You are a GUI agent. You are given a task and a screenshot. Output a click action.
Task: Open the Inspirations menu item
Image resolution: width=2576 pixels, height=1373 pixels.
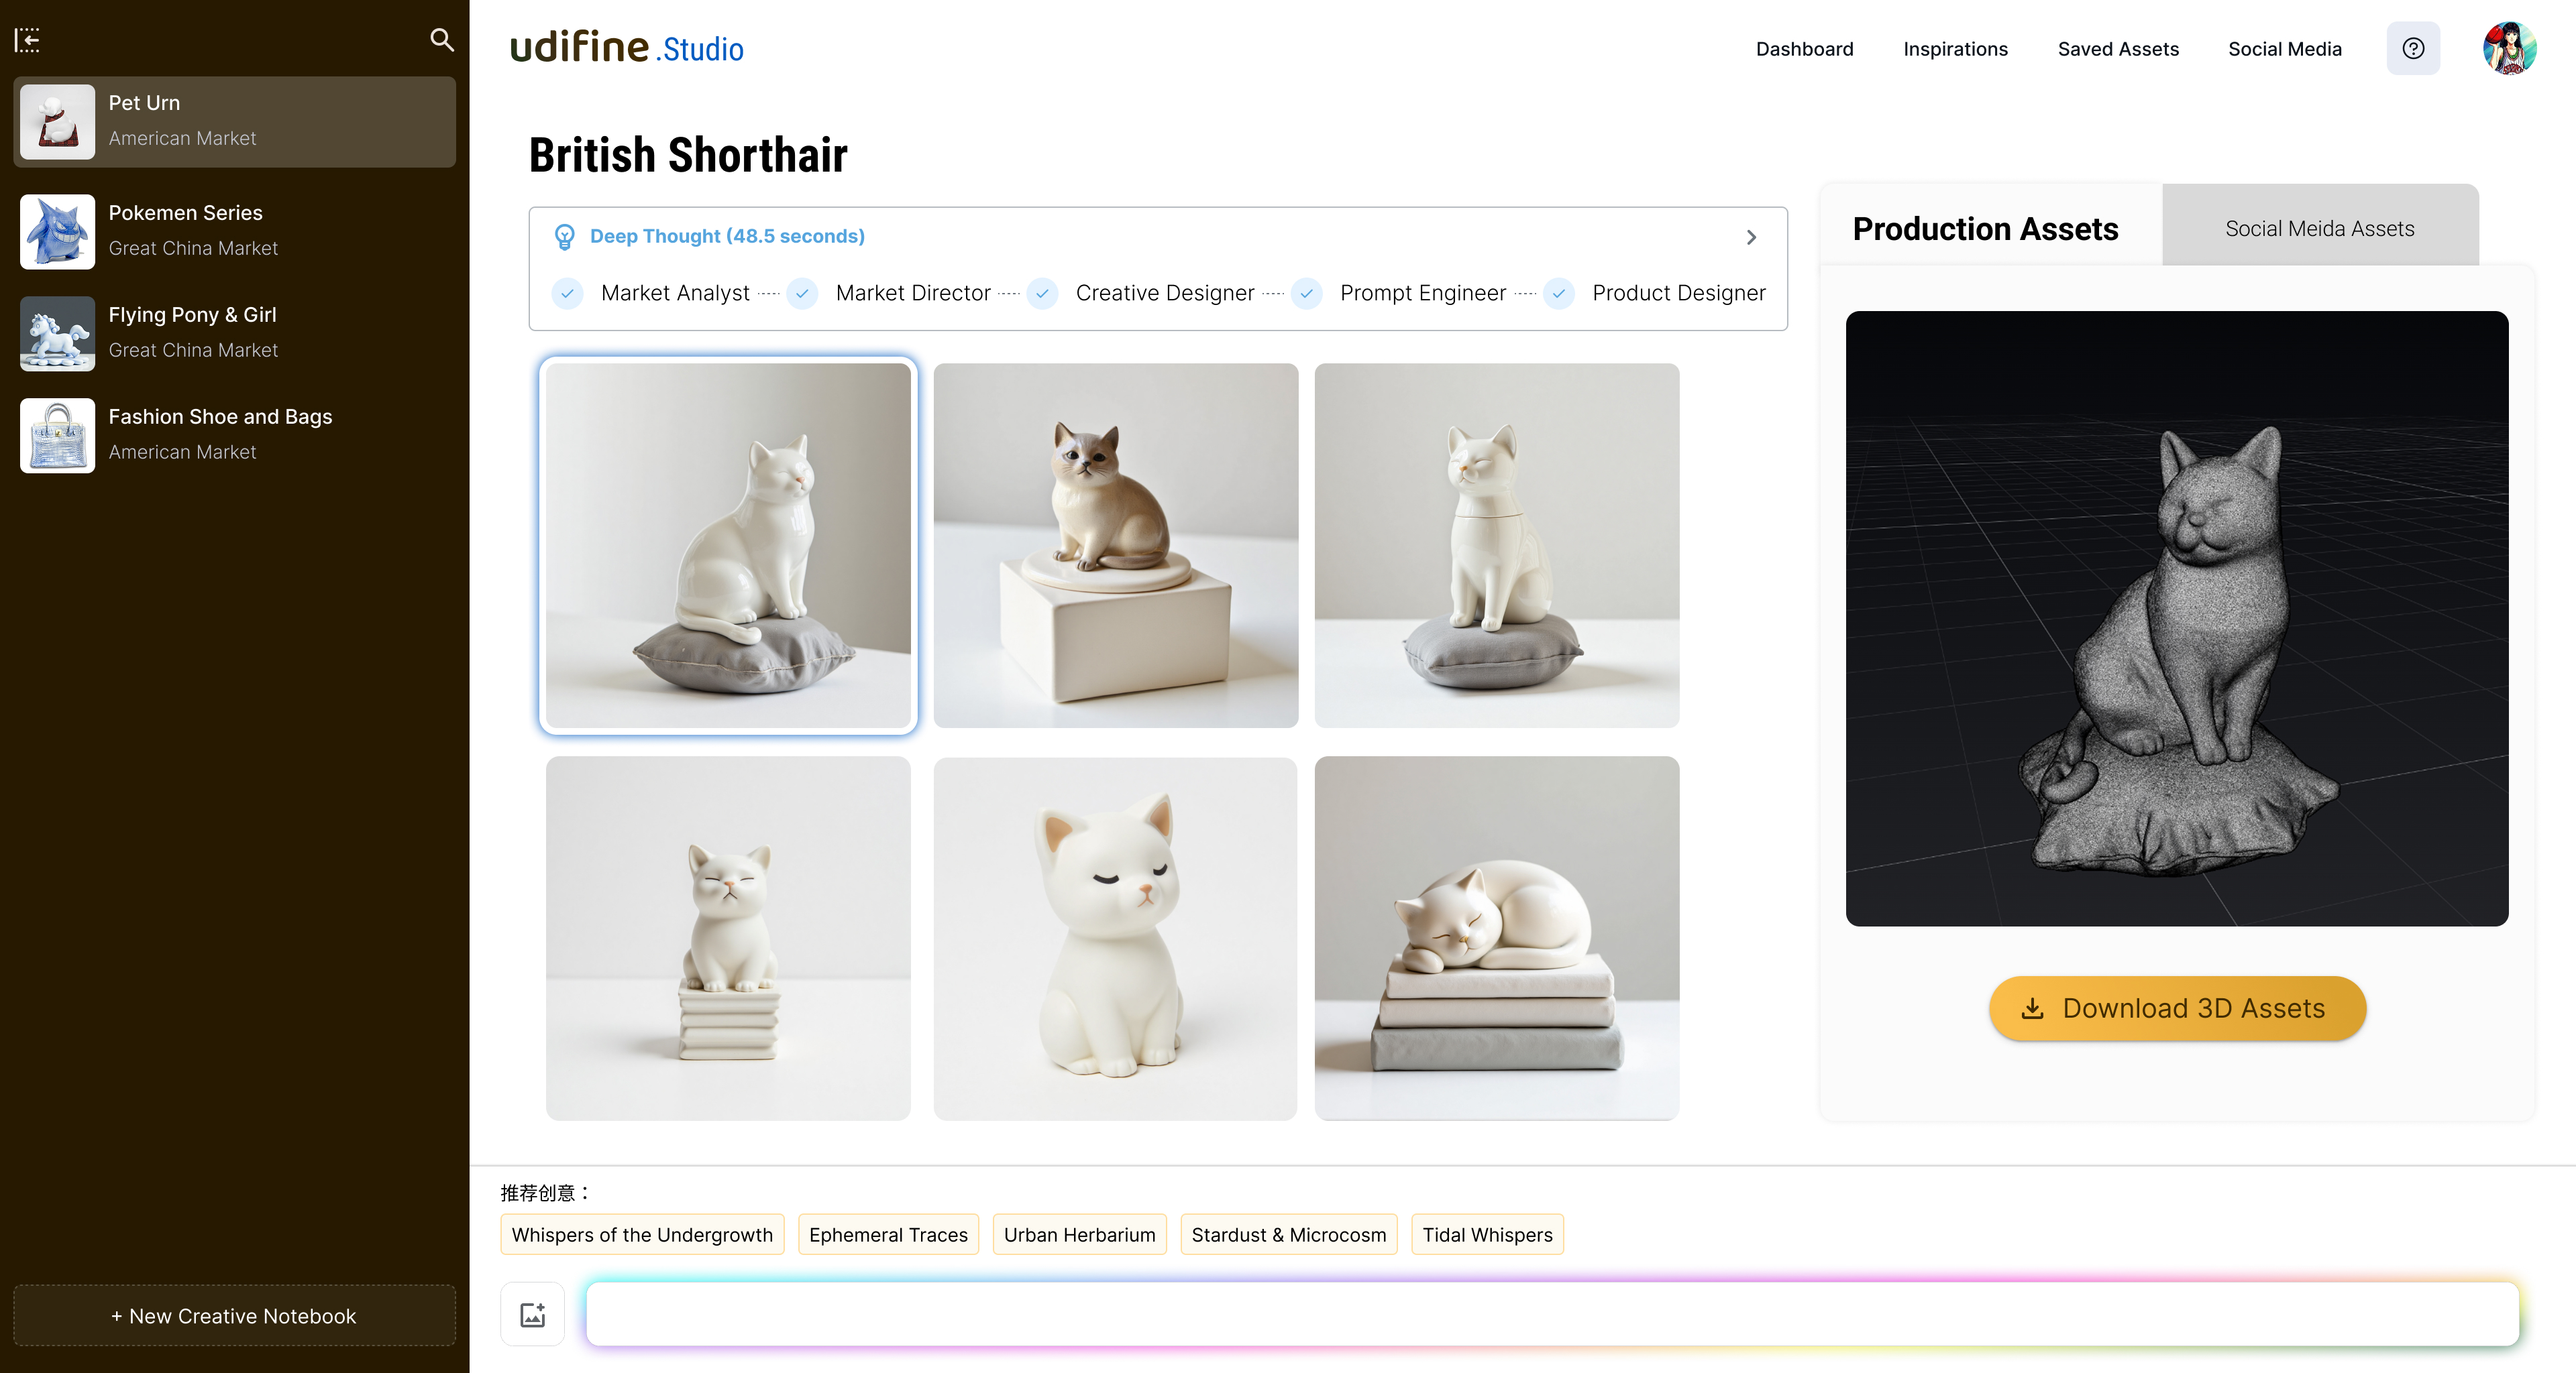(1955, 49)
